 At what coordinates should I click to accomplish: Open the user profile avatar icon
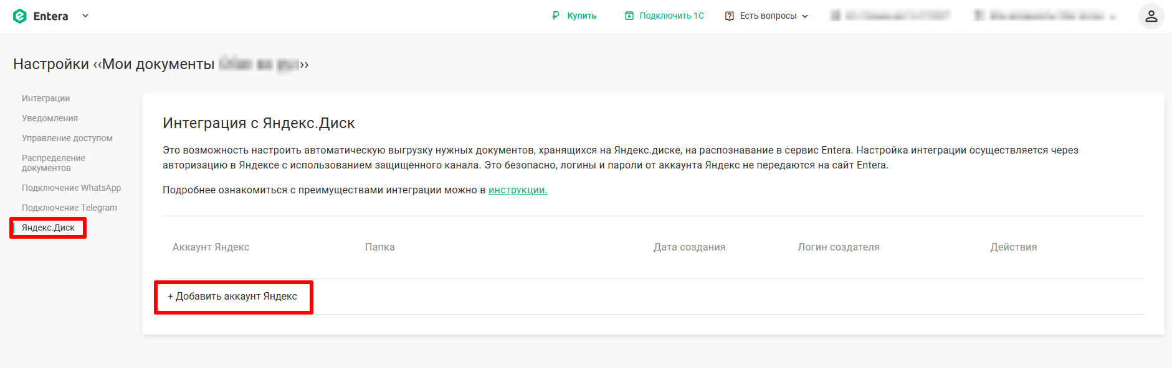point(1151,16)
